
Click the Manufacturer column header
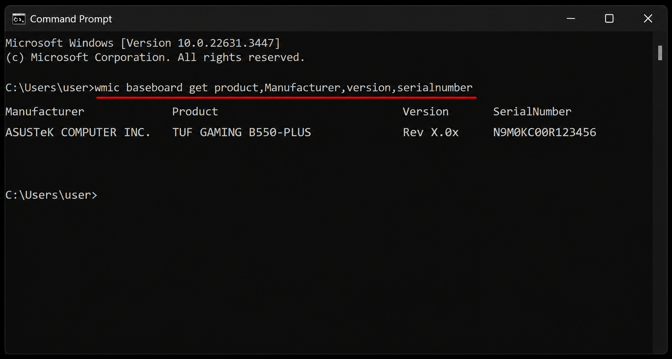(x=45, y=112)
